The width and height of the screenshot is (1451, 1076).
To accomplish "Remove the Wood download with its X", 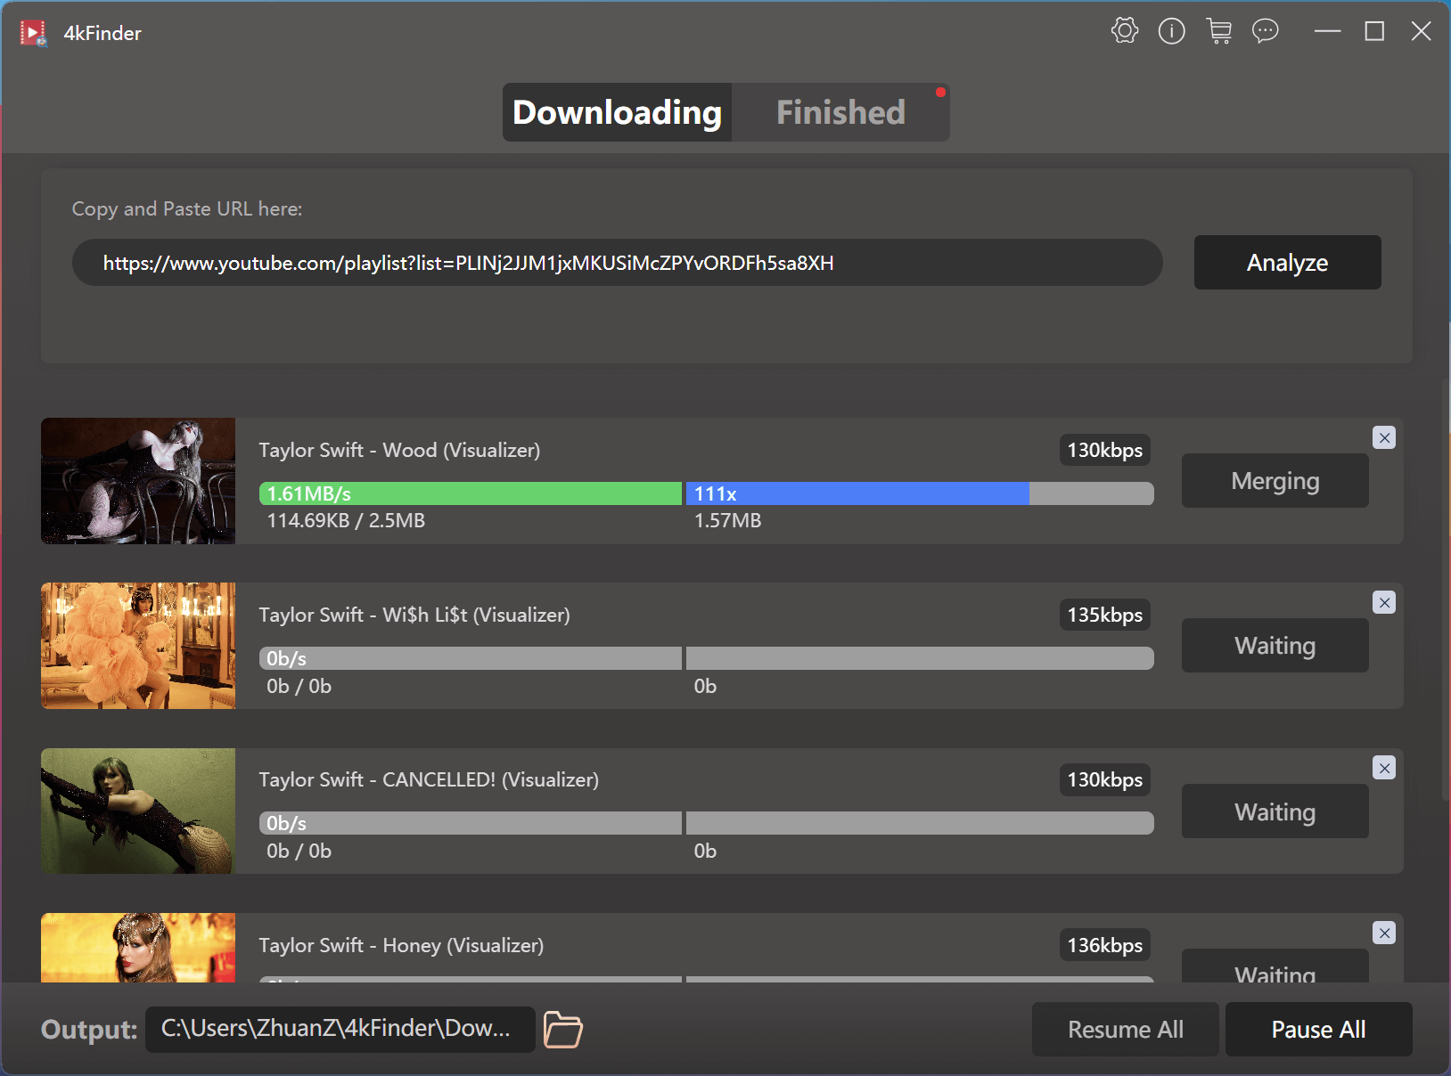I will [1384, 437].
